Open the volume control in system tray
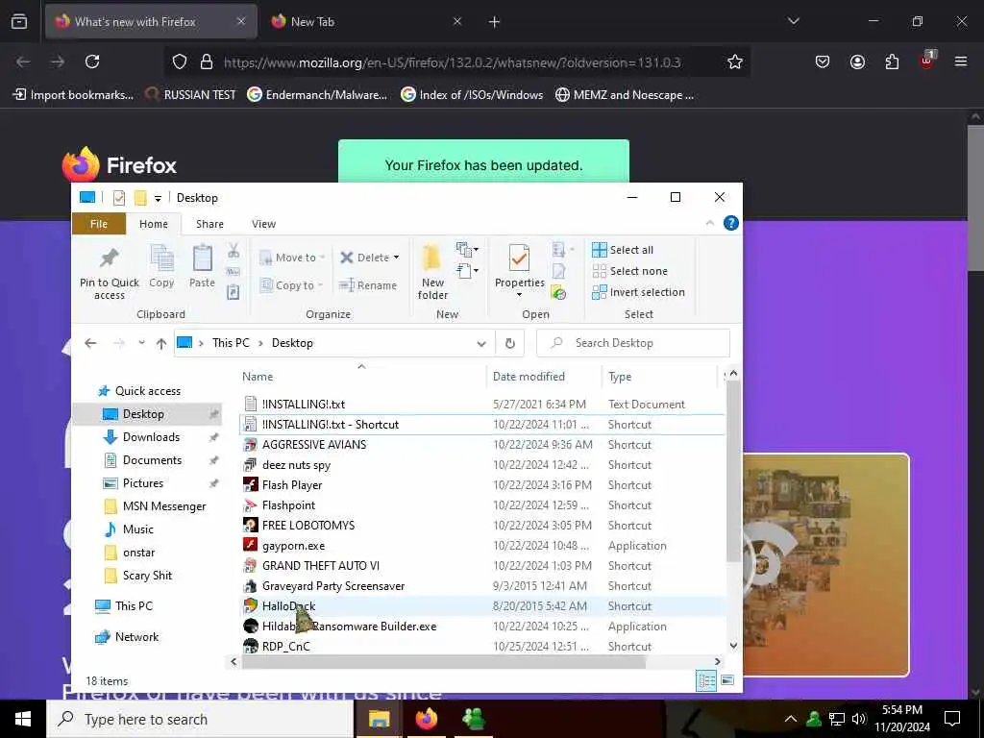 pyautogui.click(x=859, y=719)
